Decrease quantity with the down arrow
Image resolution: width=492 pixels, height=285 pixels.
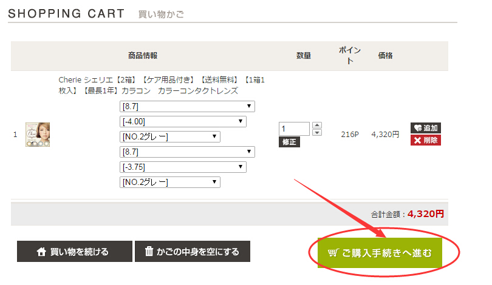click(x=317, y=132)
